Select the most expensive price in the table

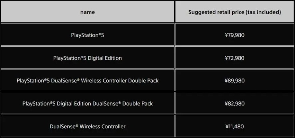point(234,81)
